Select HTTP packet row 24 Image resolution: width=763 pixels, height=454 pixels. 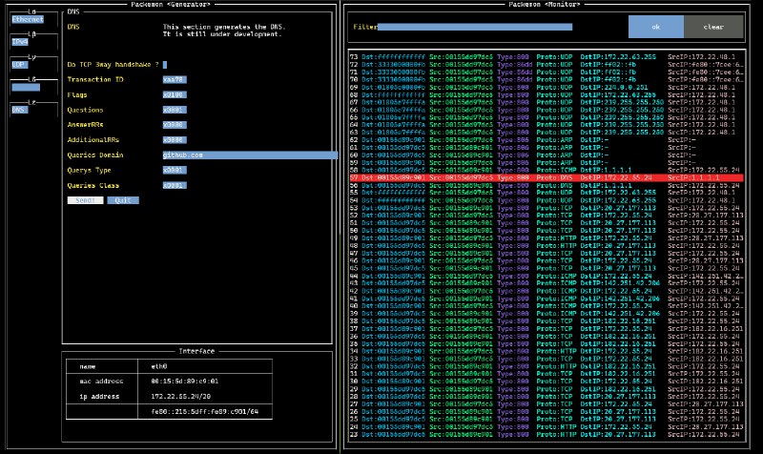pos(546,427)
